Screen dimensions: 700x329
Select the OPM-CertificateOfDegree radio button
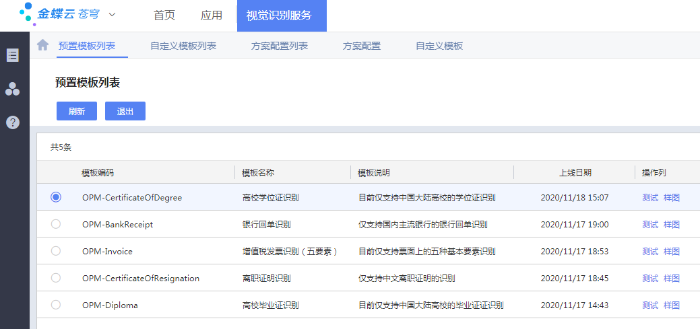pyautogui.click(x=56, y=197)
